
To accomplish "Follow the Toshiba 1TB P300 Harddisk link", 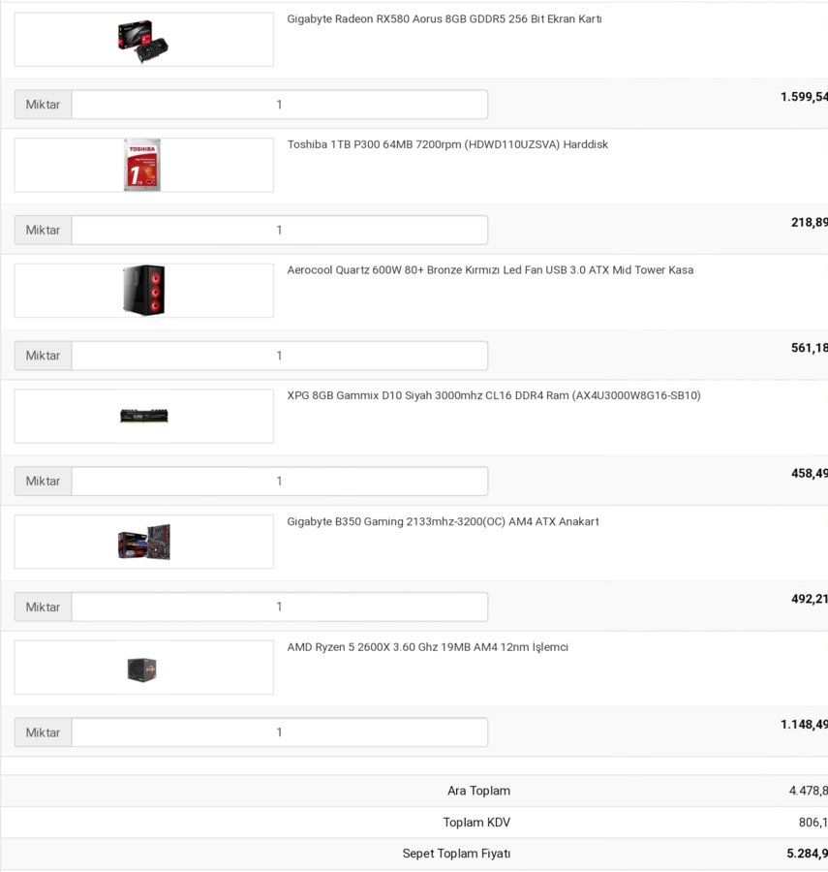I will click(447, 144).
